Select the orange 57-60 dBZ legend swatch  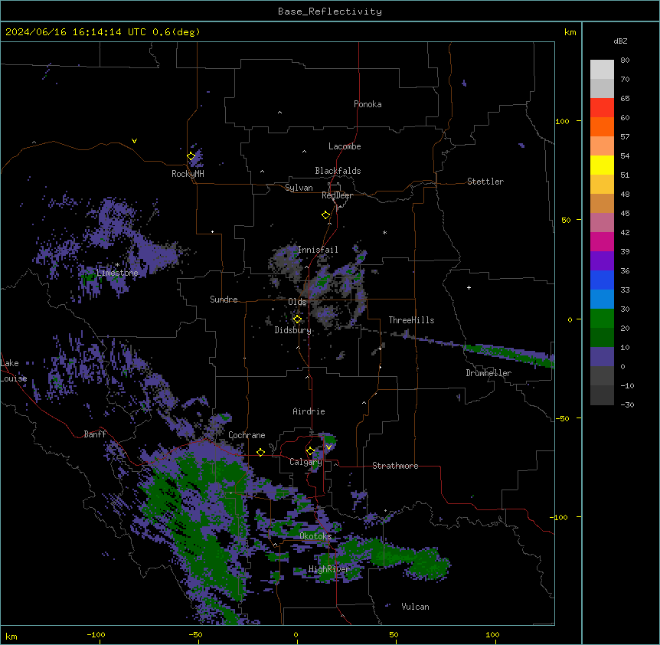coord(602,126)
